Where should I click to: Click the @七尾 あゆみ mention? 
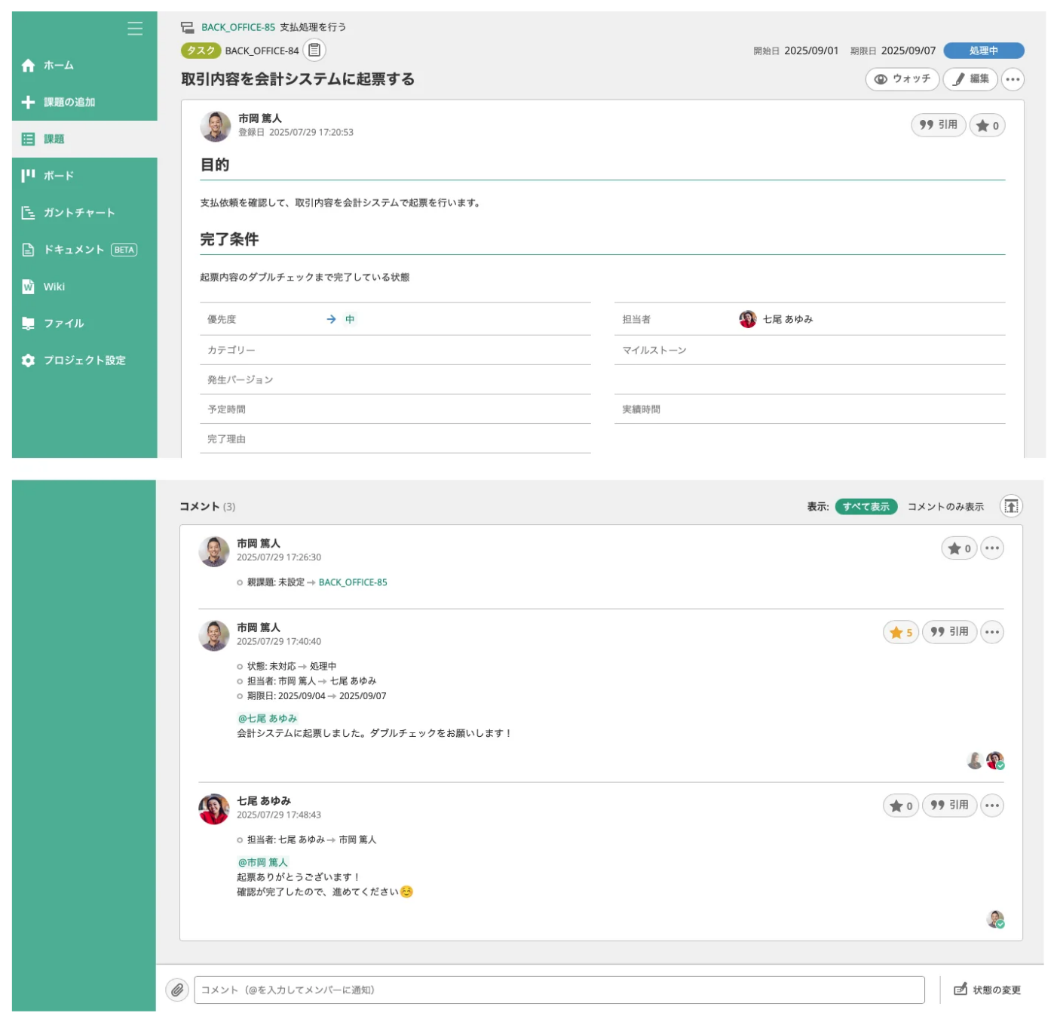tap(268, 718)
